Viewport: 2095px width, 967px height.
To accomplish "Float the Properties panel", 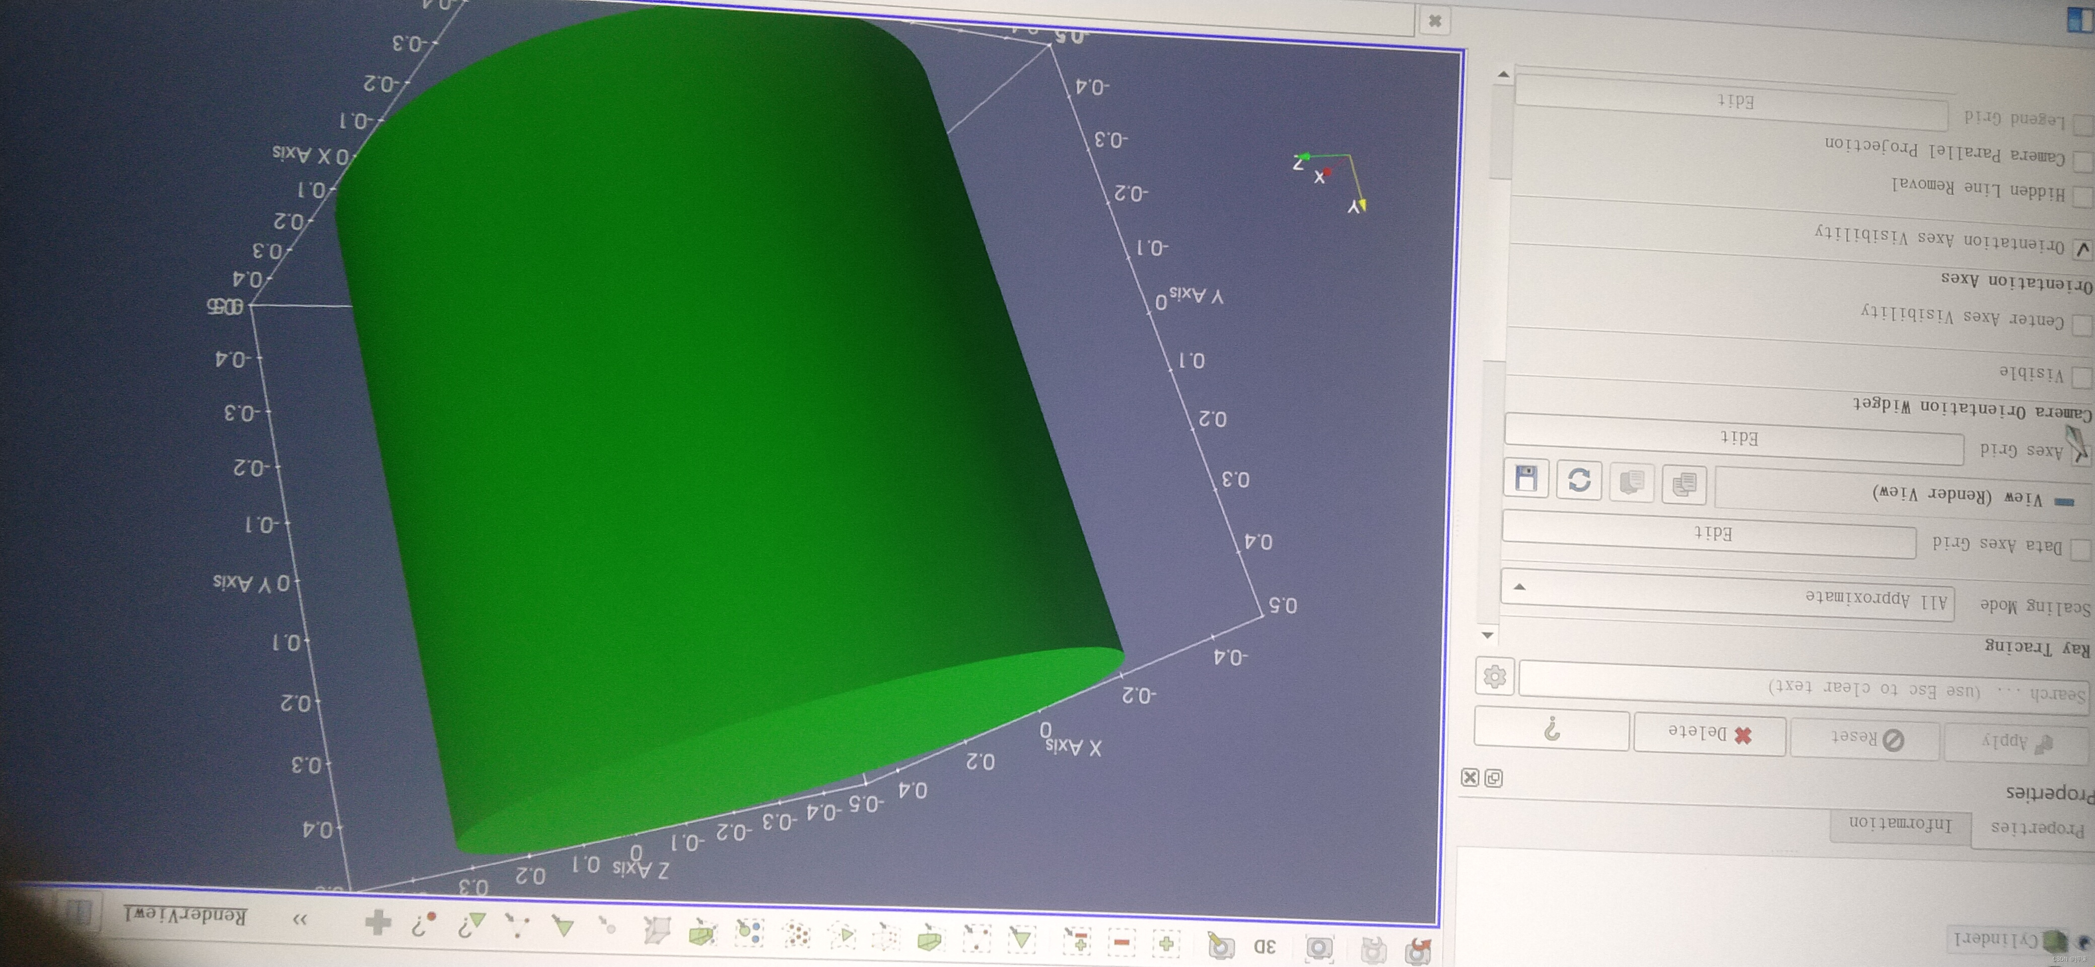I will [x=1494, y=778].
